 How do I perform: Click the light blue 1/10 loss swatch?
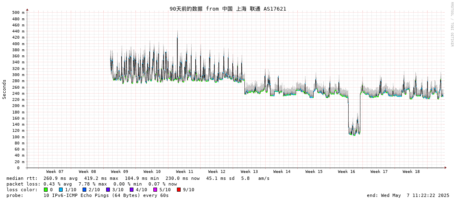click(61, 190)
